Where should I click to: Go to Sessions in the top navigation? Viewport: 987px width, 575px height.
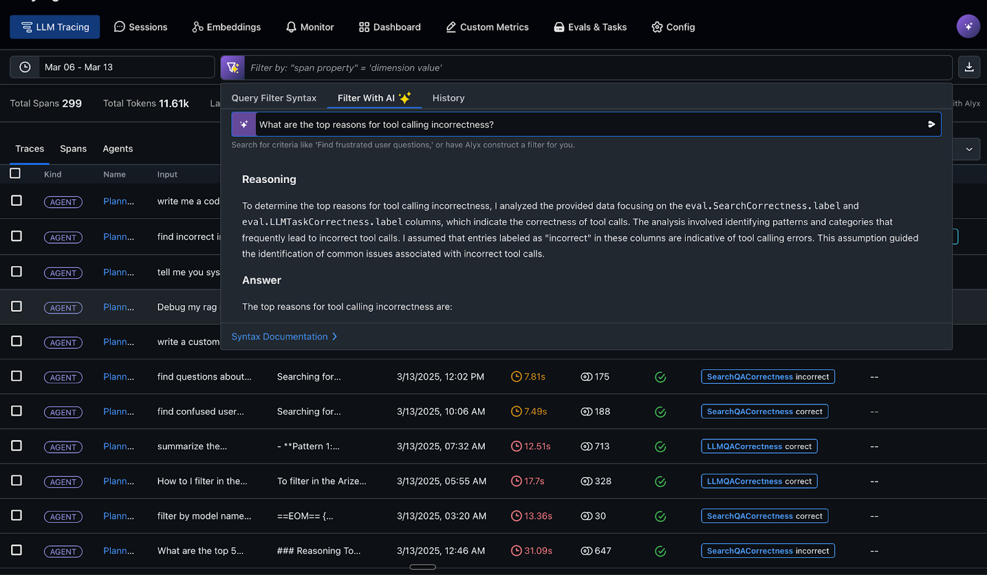(141, 27)
